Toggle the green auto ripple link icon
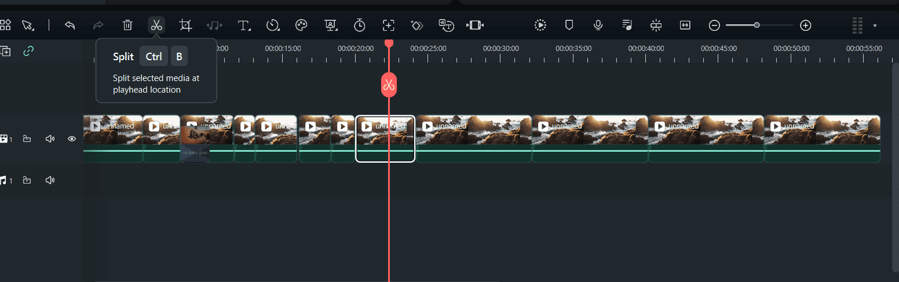899x282 pixels. coord(28,51)
